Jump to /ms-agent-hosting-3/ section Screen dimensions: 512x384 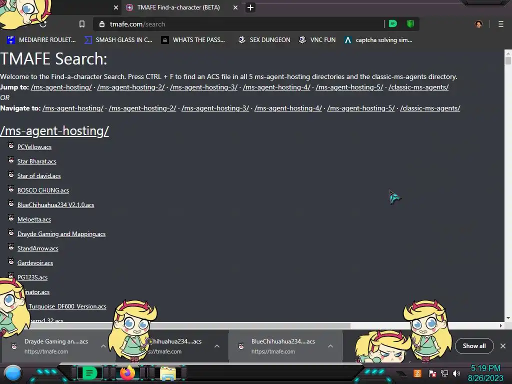(x=204, y=87)
